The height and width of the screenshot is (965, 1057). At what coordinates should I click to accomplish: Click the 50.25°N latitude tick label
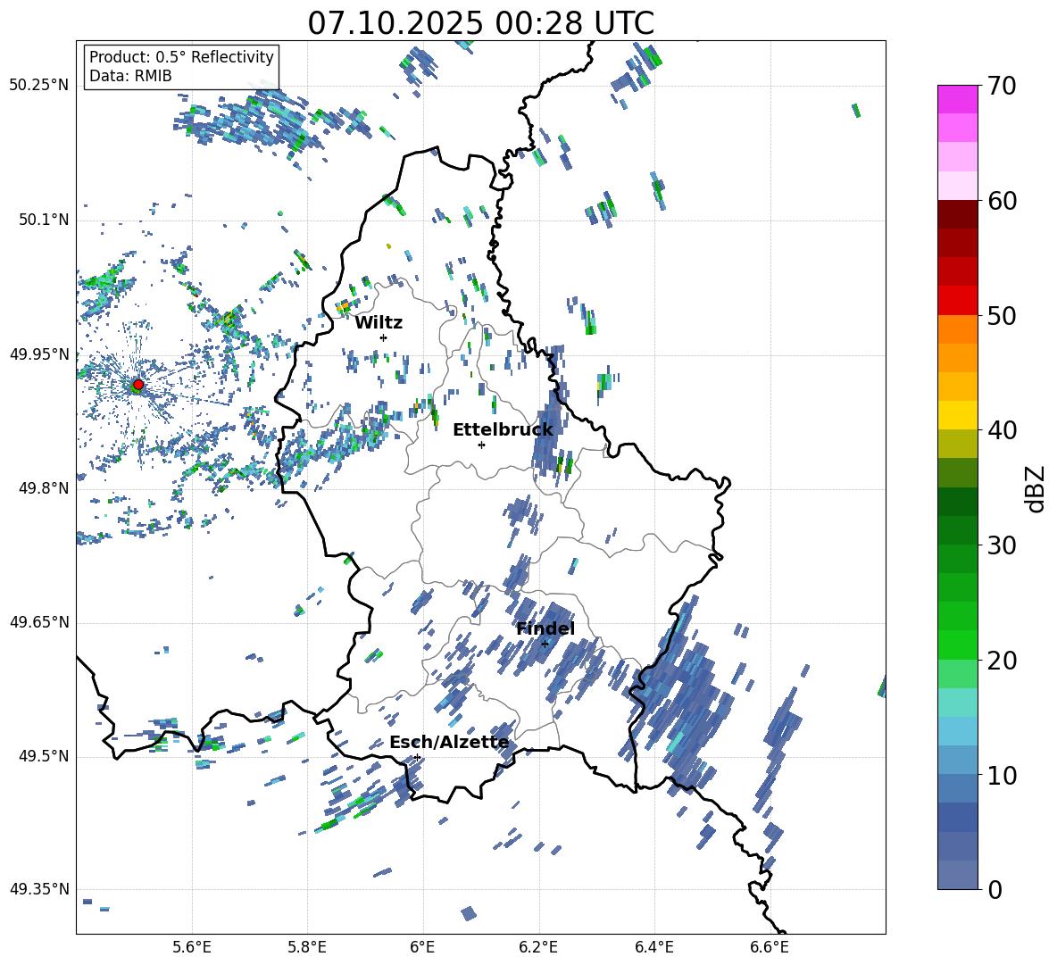point(39,86)
